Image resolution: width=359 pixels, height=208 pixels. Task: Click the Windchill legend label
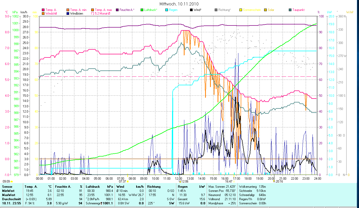(x=53, y=14)
